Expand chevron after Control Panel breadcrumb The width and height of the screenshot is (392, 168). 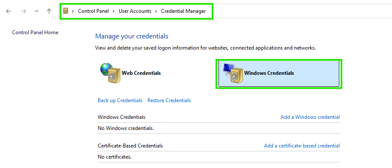coord(114,11)
